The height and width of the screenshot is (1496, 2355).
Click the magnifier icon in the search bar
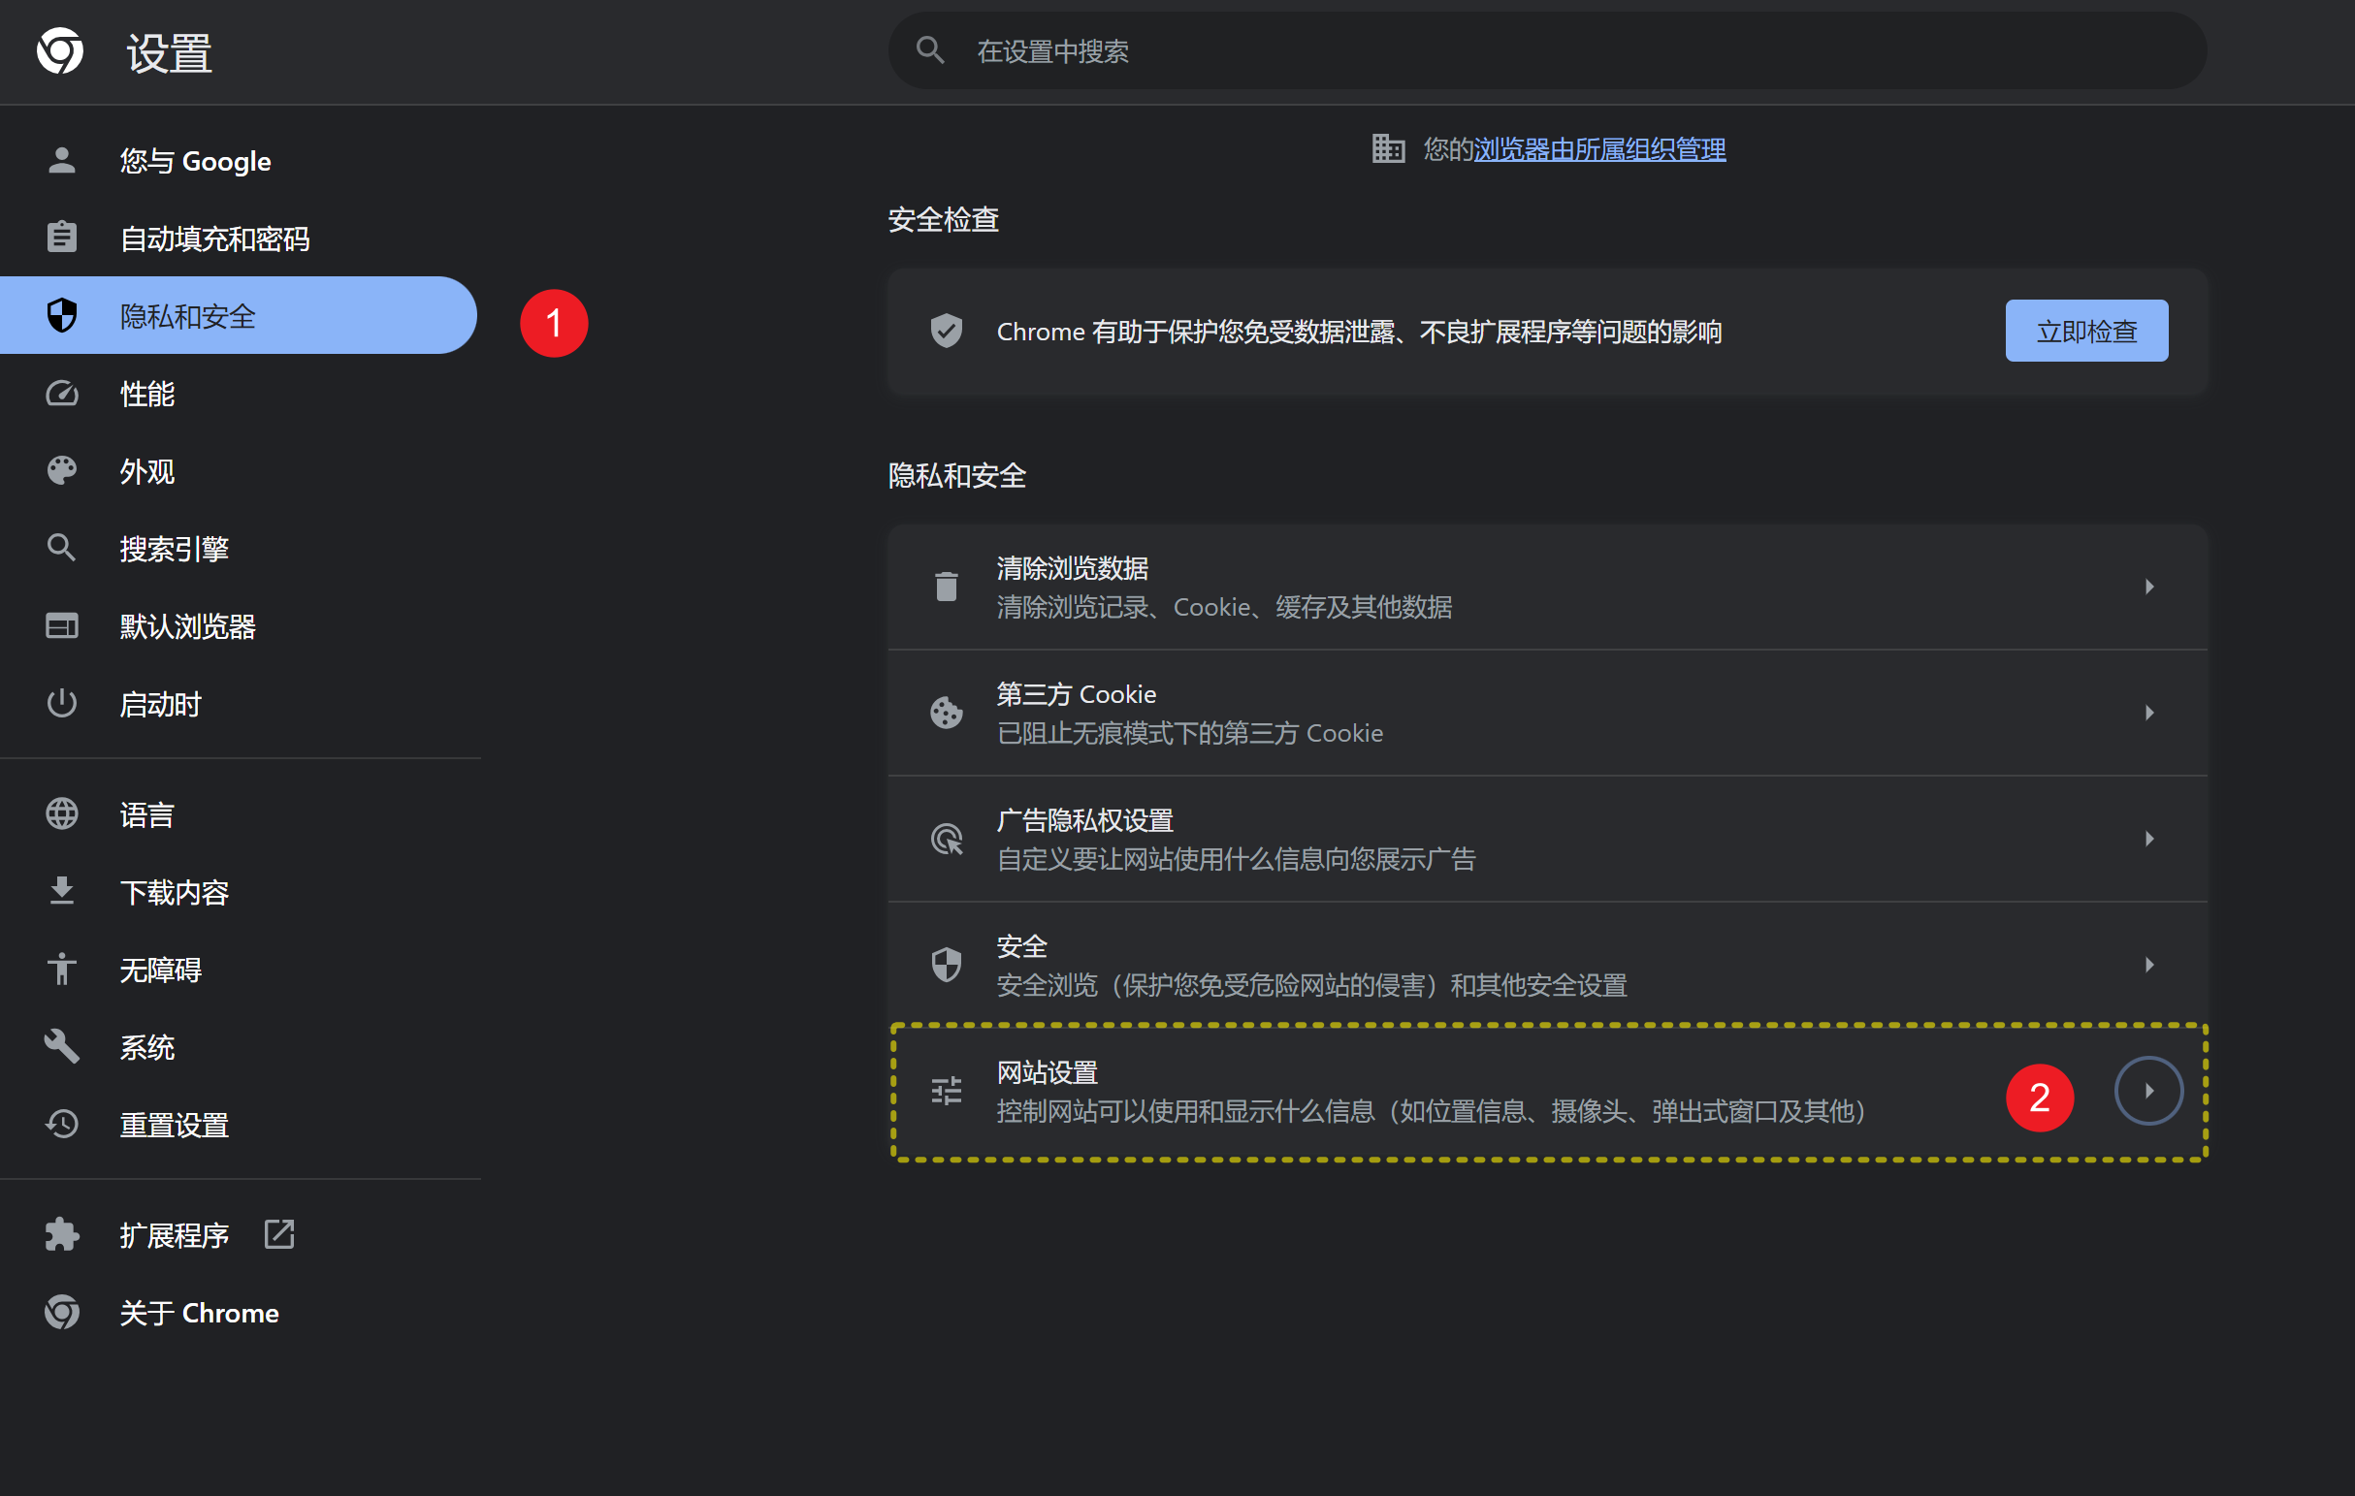(930, 50)
